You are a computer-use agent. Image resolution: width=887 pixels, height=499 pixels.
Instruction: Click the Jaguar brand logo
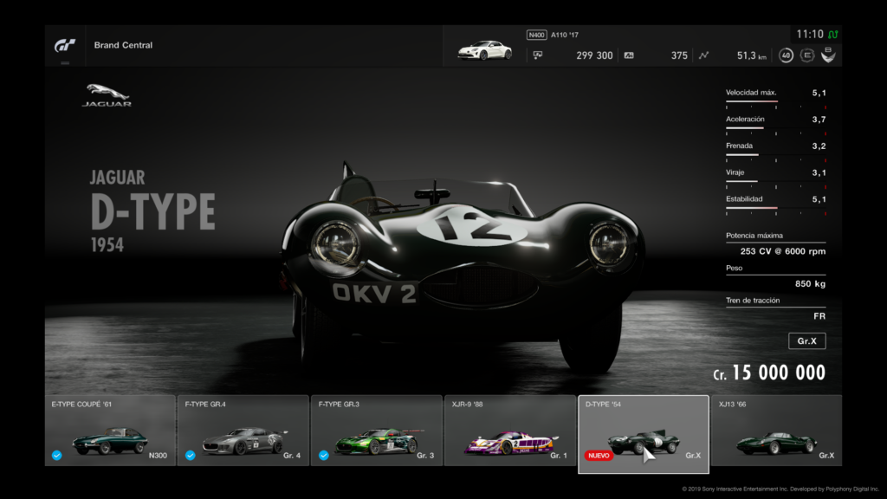click(x=107, y=95)
